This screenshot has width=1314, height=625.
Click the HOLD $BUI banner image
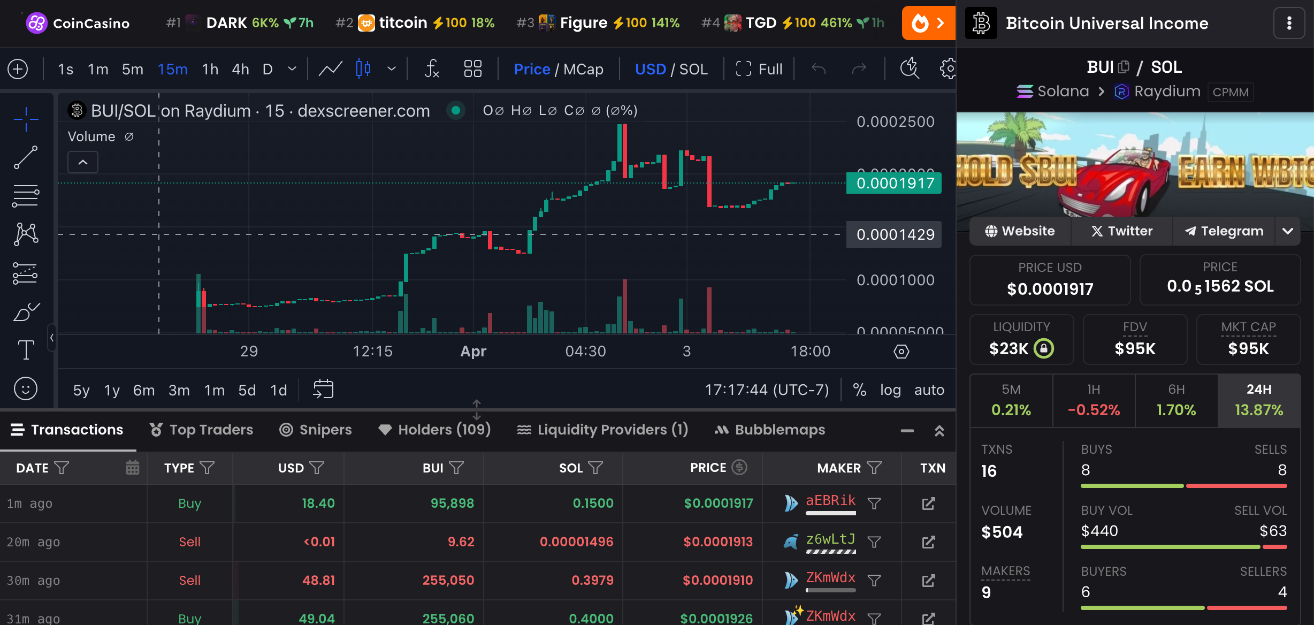[x=1135, y=164]
